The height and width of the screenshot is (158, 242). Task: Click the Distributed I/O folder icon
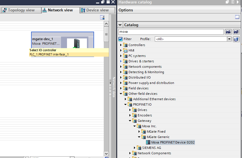pyautogui.click(x=125, y=77)
